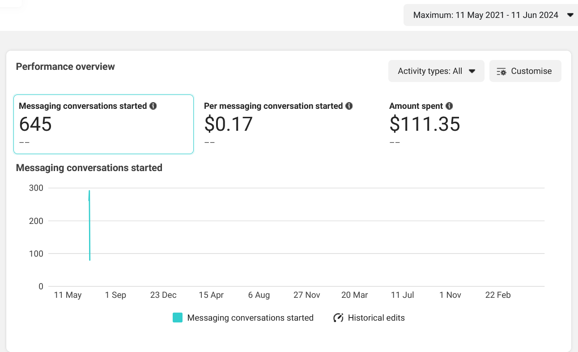Expand the Activity types: All dropdown
The width and height of the screenshot is (578, 352).
436,71
